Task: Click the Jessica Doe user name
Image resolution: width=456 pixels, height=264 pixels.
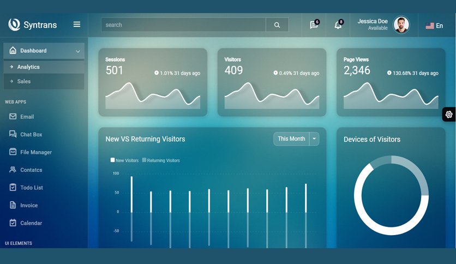Action: [x=373, y=21]
